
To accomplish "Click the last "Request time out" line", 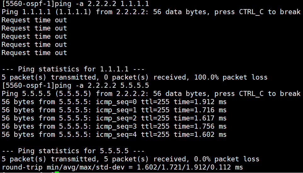I will pyautogui.click(x=34, y=53).
